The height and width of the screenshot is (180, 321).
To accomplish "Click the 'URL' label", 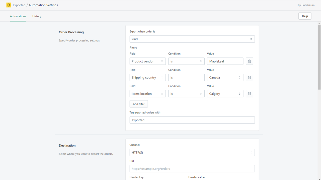I will point(132,161).
